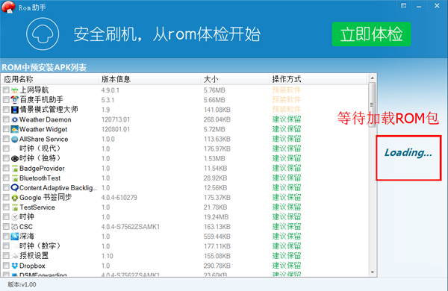This screenshot has height=291, width=448.
Task: Check the 百度手机助手 checkbox
Action: pos(6,100)
